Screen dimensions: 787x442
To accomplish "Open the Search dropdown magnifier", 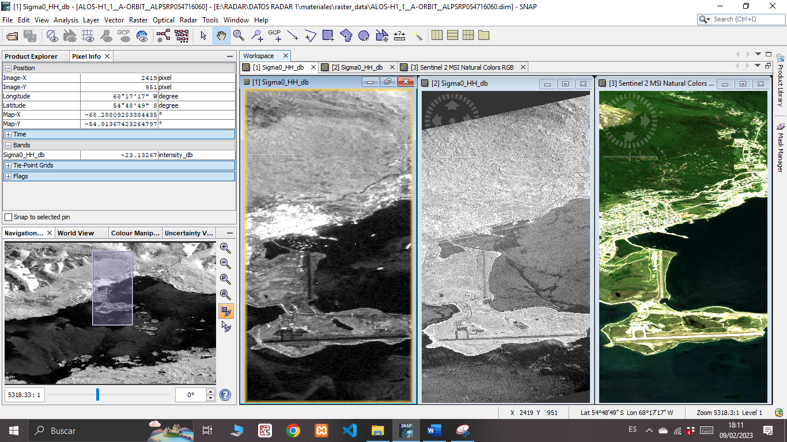I will (705, 19).
